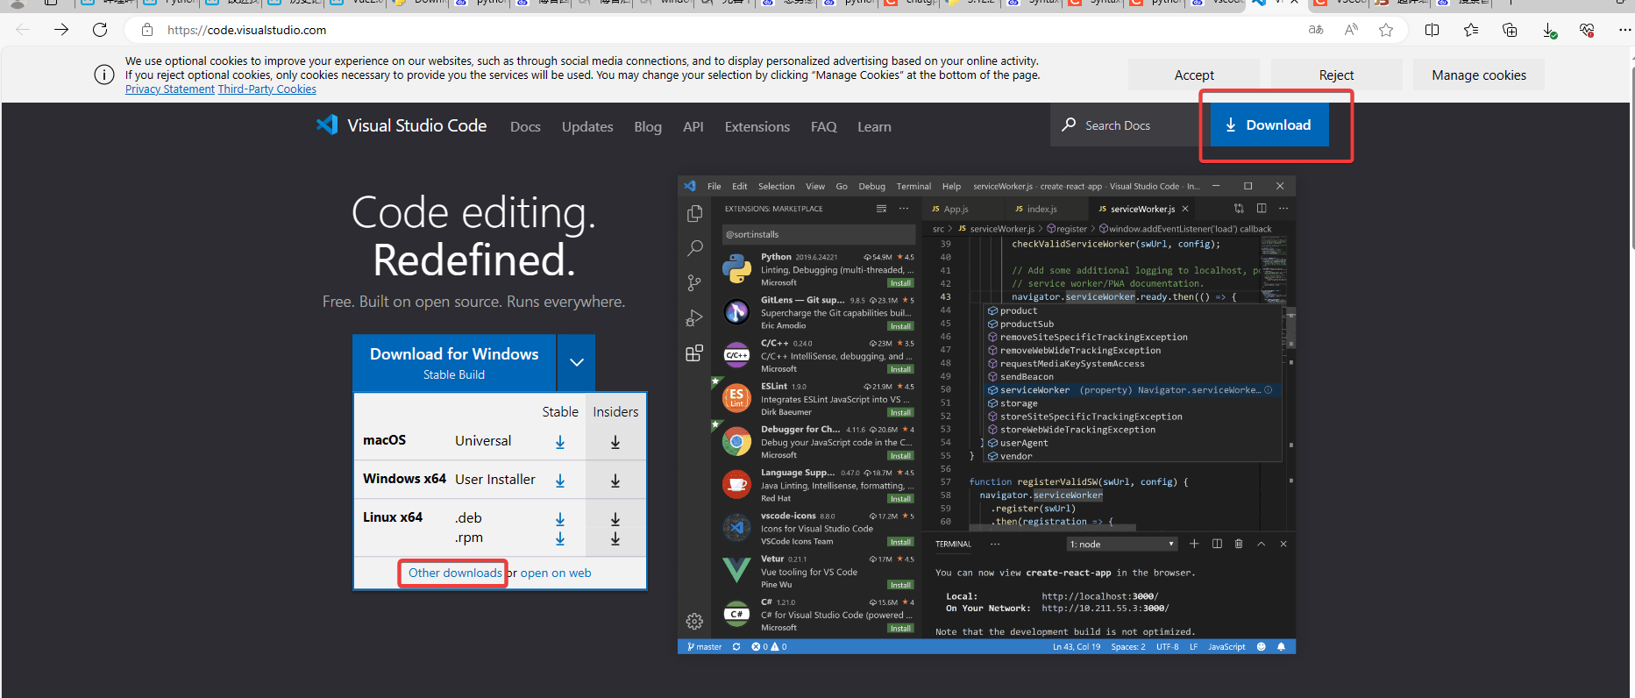The width and height of the screenshot is (1635, 698).
Task: Open the browser essentials heart icon
Action: coord(1587,30)
